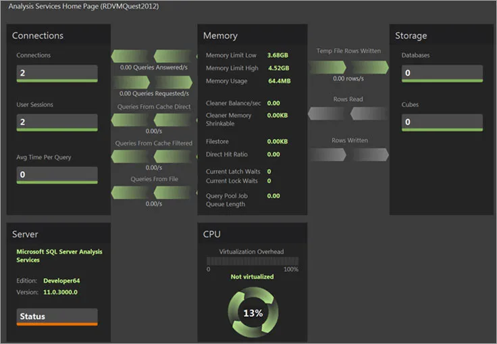Click the Queries Answered/s flow arrow indicator
Image resolution: width=497 pixels, height=344 pixels.
pyautogui.click(x=154, y=56)
